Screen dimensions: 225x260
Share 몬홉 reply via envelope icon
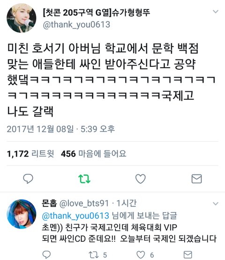coord(188,255)
